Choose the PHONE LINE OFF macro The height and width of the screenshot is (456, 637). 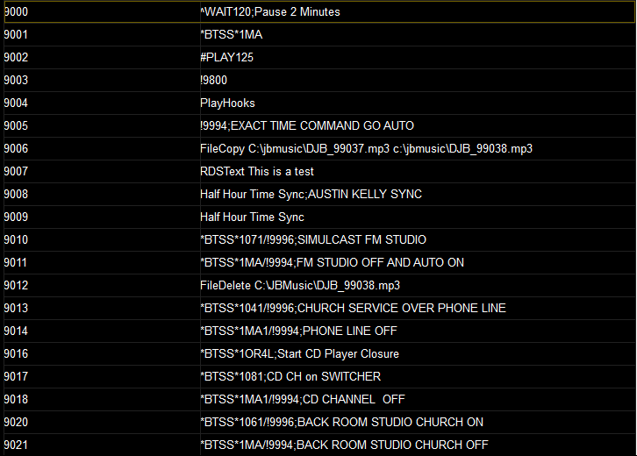pyautogui.click(x=319, y=331)
